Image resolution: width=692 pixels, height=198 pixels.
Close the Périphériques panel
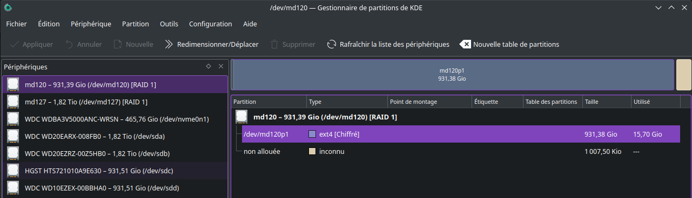(x=220, y=67)
